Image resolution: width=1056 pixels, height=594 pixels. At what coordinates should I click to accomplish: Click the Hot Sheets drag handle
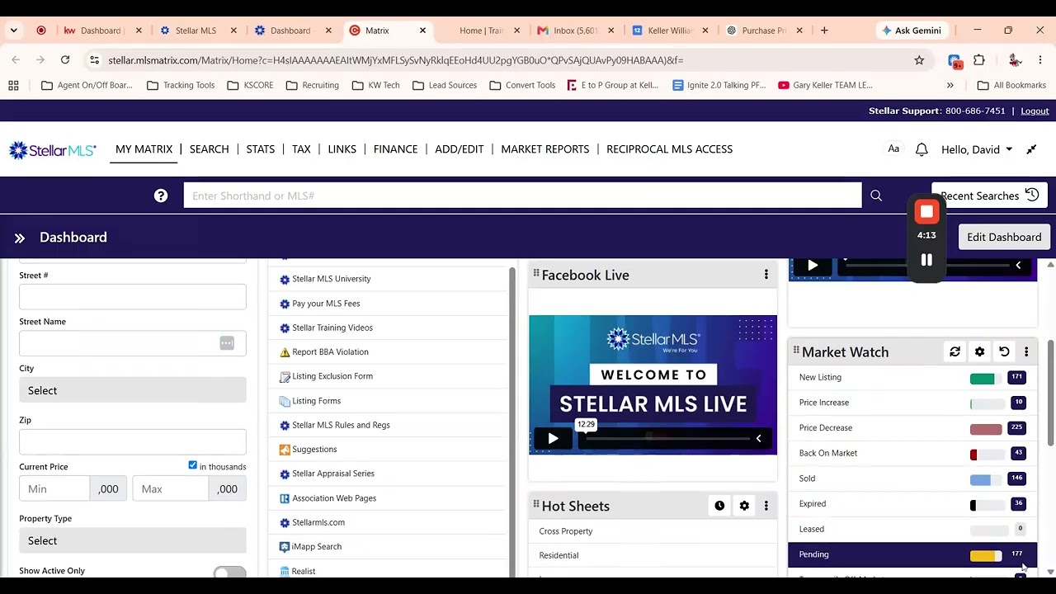tap(536, 504)
